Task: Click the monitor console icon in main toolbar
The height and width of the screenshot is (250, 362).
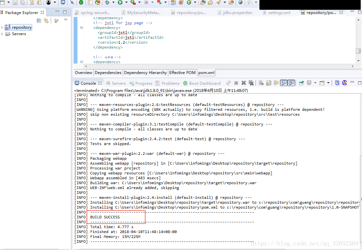Action: 63,2
